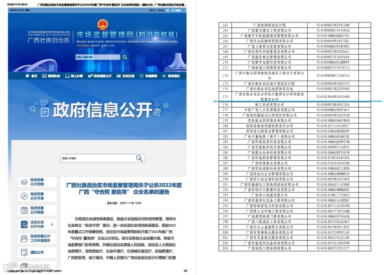Image resolution: width=384 pixels, height=275 pixels.
Task: Select row 173 广西壮族自治区城乡规划设计院
Action: pyautogui.click(x=294, y=84)
